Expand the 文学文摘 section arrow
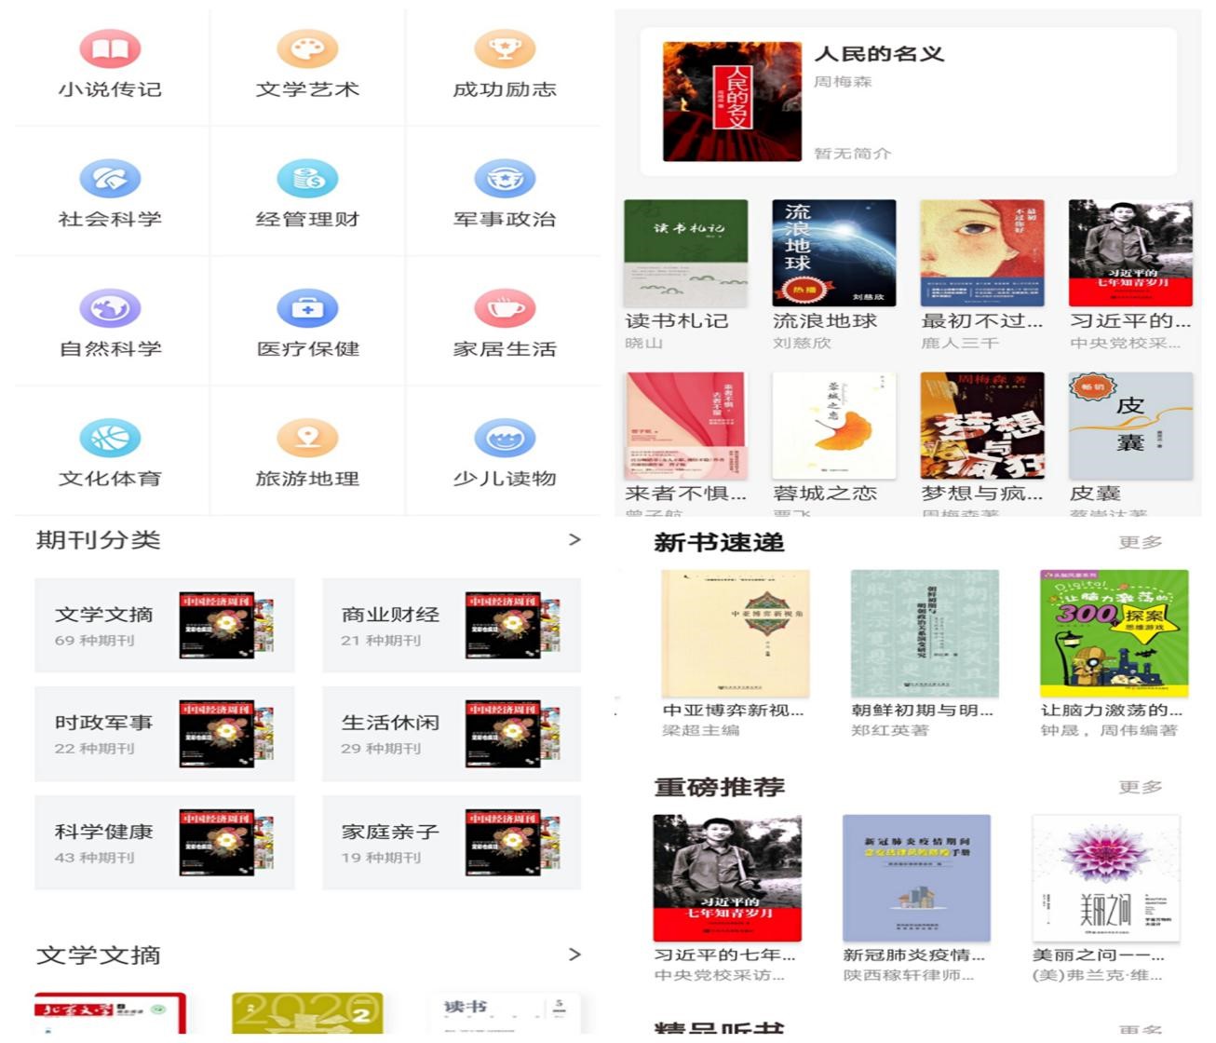The height and width of the screenshot is (1043, 1216). [574, 955]
